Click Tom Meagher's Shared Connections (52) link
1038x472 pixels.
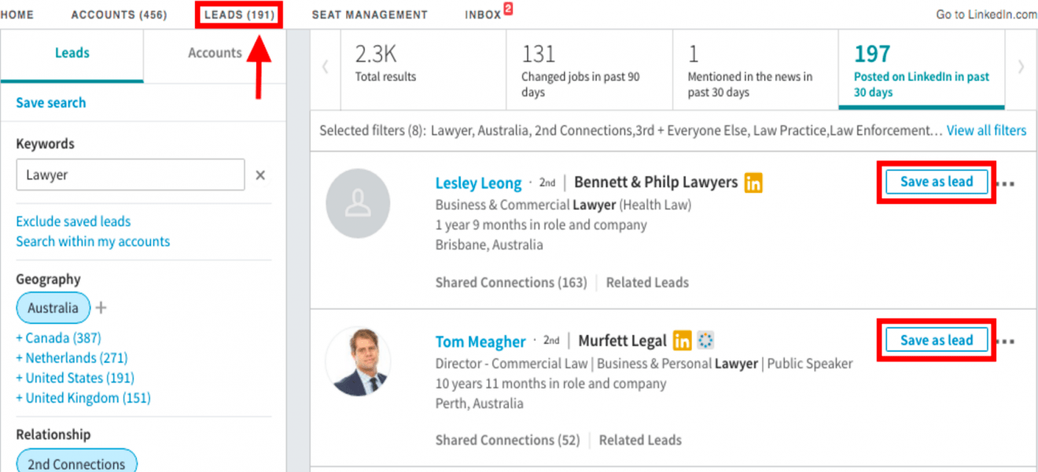(x=507, y=440)
